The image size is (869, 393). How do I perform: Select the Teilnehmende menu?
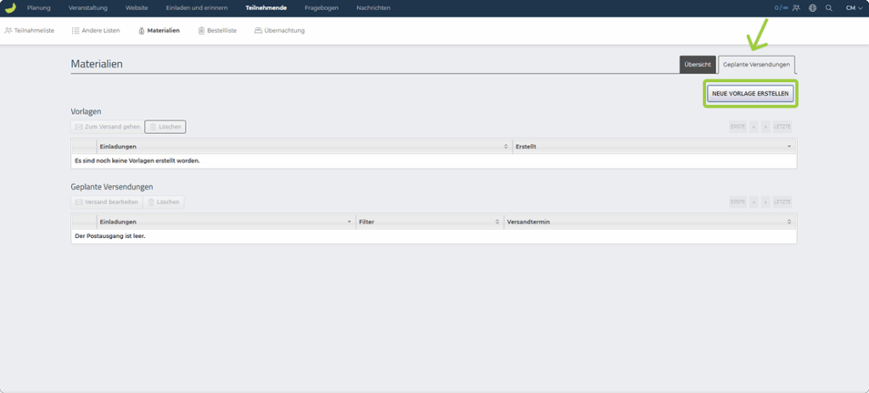[x=266, y=8]
